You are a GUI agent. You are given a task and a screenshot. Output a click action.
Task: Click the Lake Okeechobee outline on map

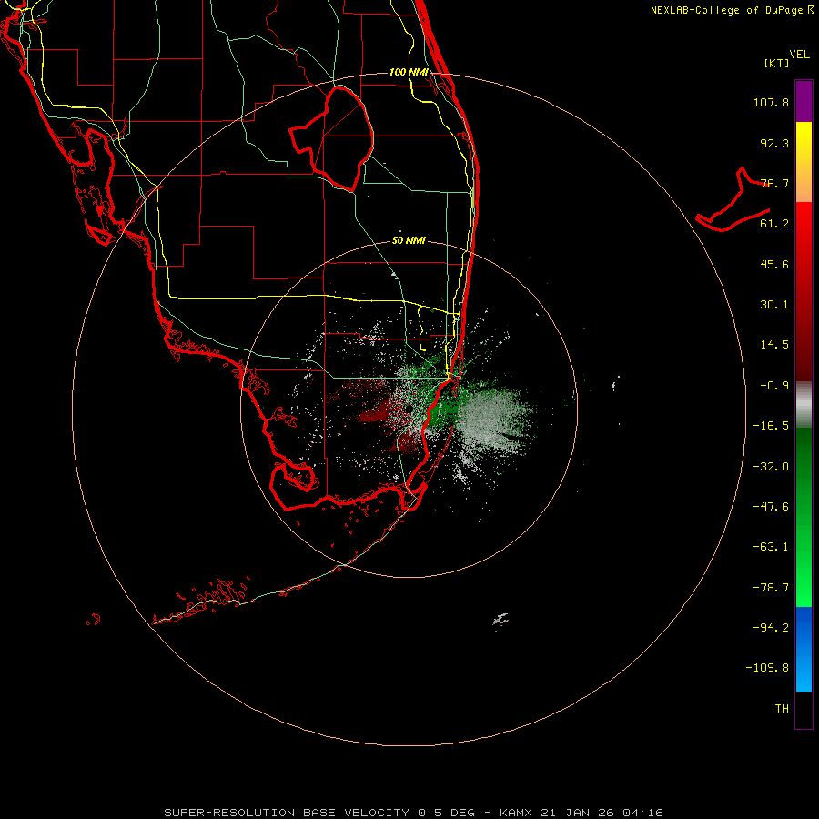332,139
